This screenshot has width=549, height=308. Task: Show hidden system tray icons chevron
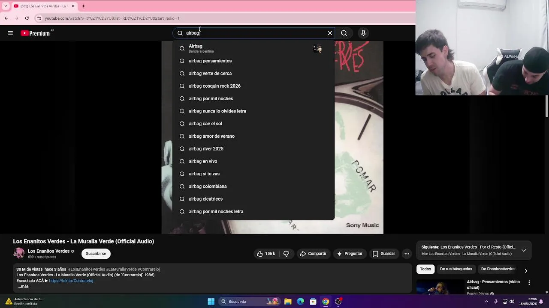click(x=486, y=302)
